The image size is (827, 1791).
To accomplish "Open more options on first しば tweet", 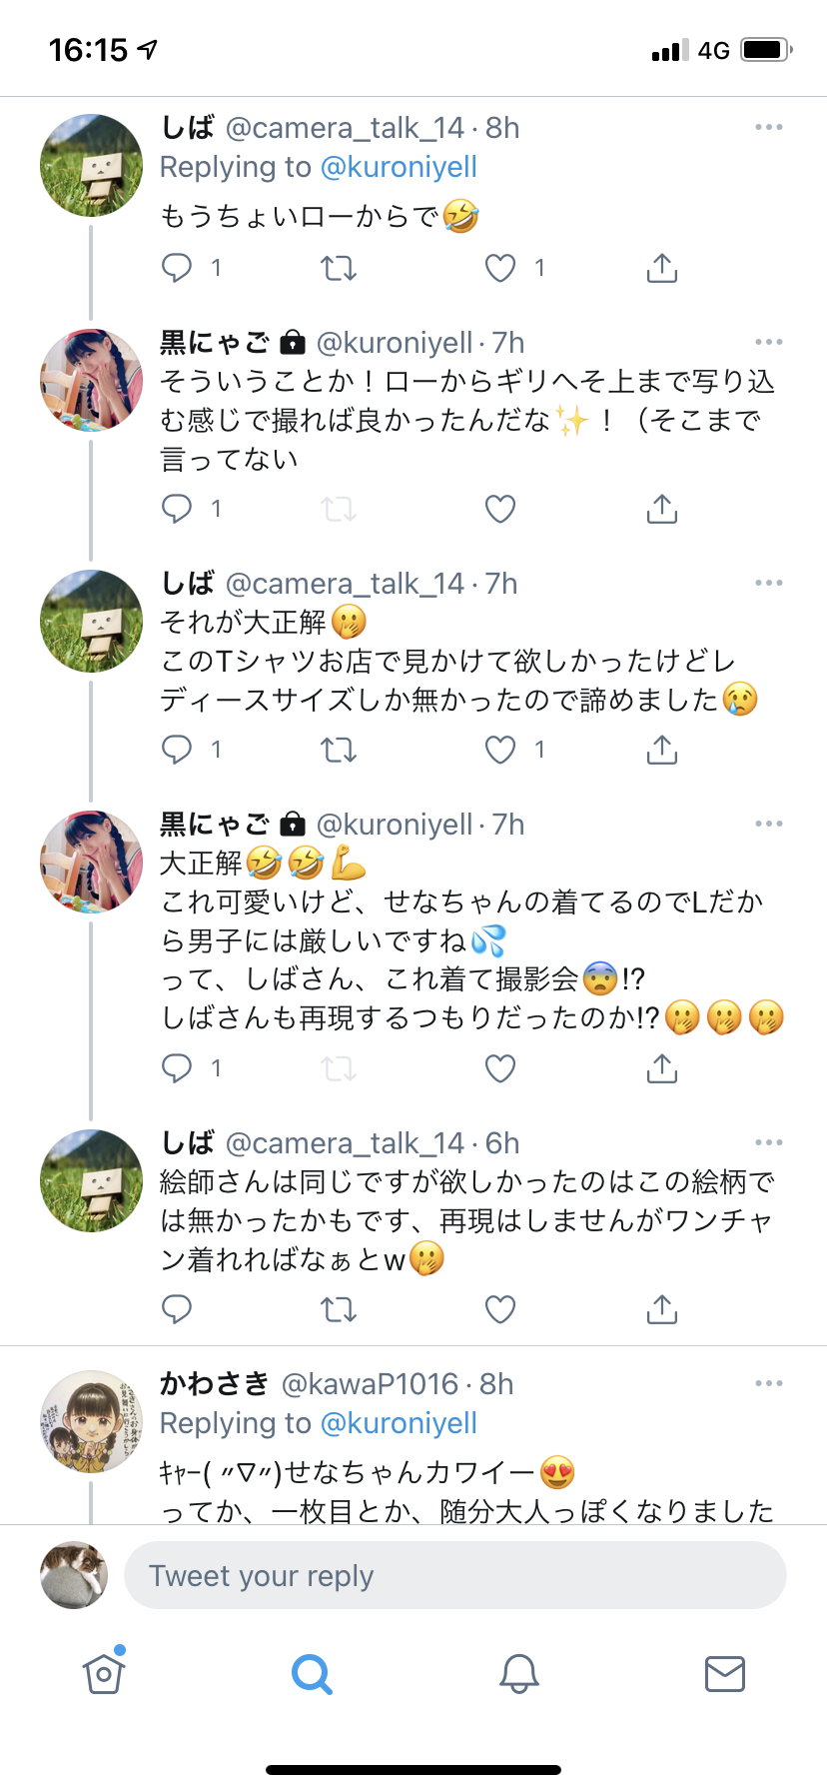I will (x=768, y=128).
